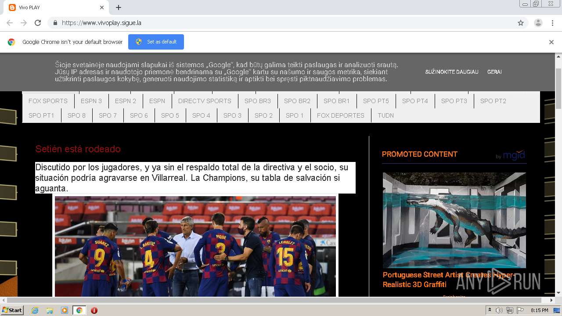
Task: Launch Internet Explorer from taskbar
Action: click(x=35, y=310)
